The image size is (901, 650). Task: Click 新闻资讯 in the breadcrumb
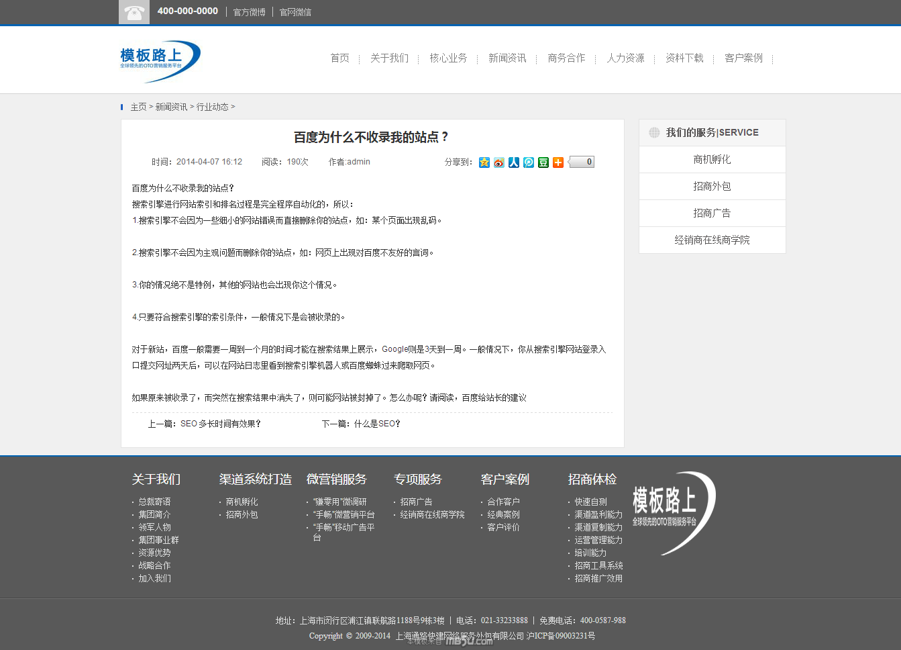[171, 107]
